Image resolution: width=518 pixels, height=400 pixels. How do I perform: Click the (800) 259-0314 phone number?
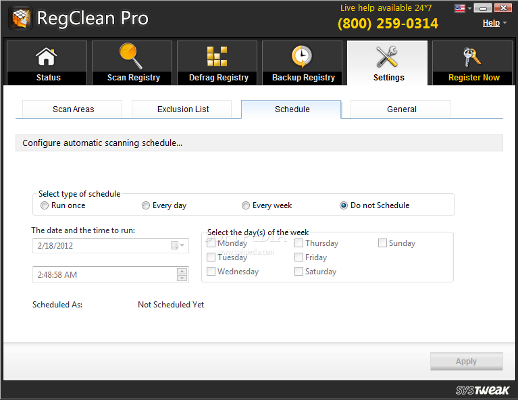click(x=388, y=24)
